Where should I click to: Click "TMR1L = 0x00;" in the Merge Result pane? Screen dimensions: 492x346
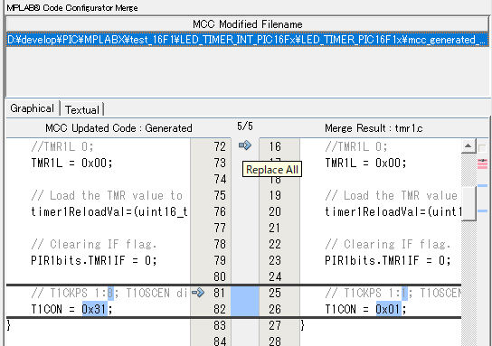(x=365, y=163)
